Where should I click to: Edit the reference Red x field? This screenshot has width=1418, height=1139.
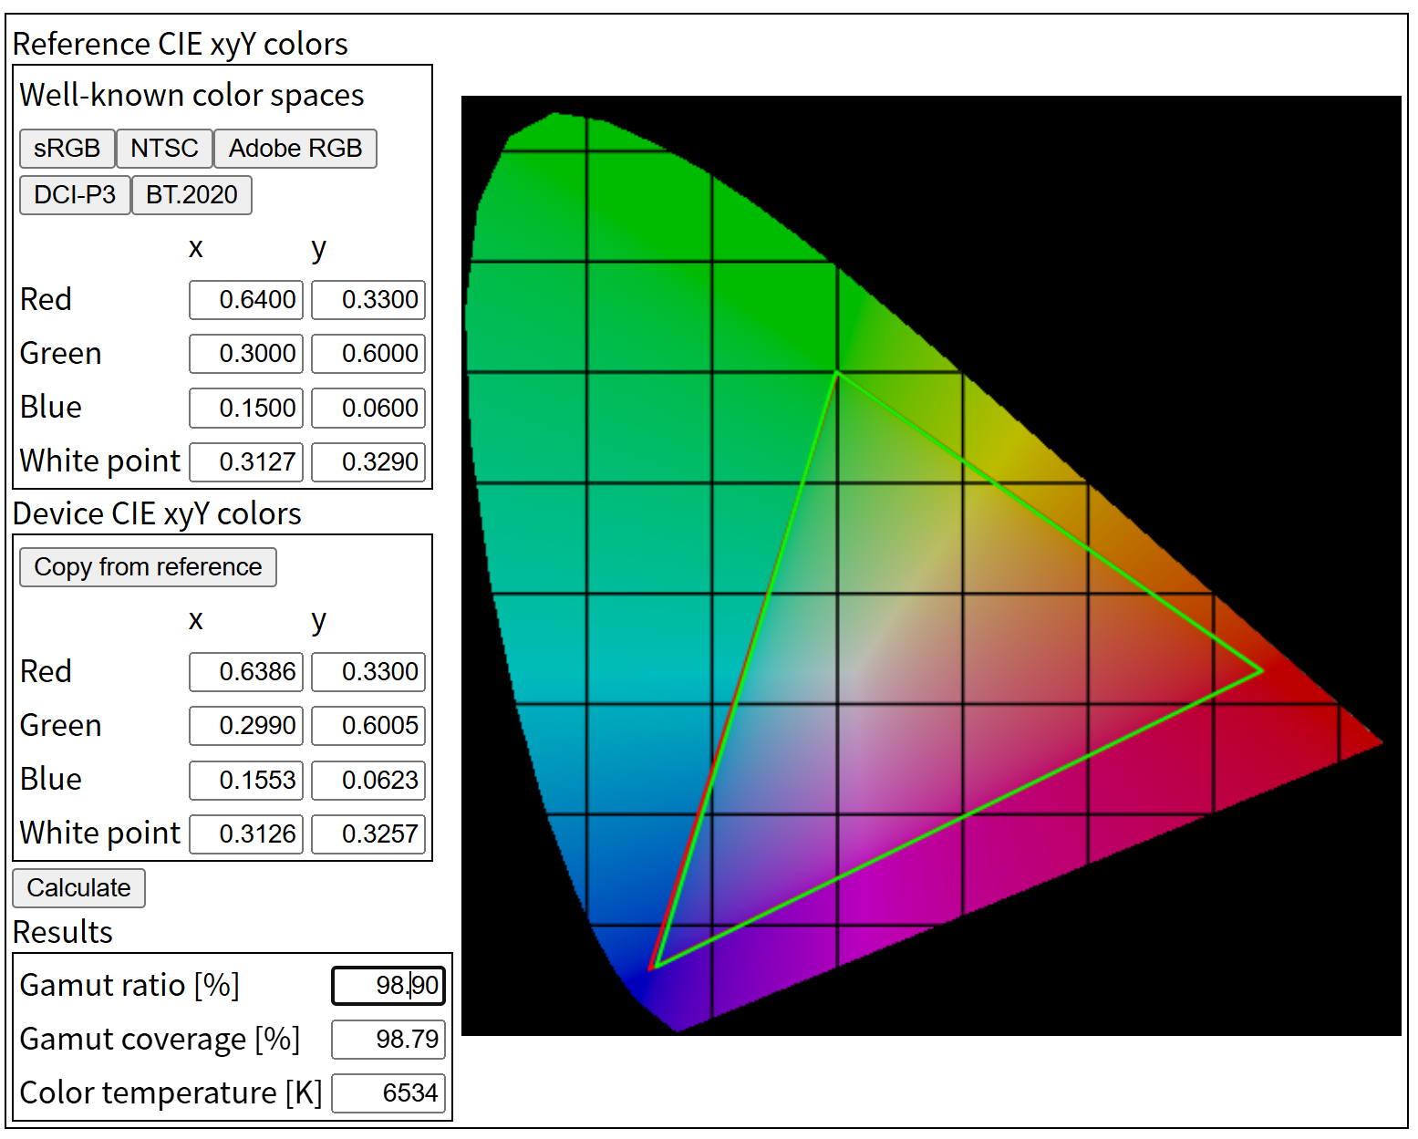[246, 299]
